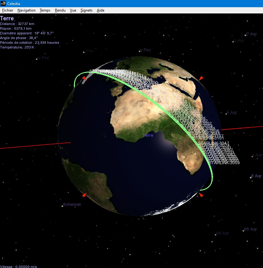Click the Celestia icon in the title bar
Viewport: 263px width, 268px height.
(x=3, y=3)
